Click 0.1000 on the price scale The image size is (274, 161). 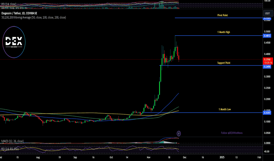[x=267, y=122]
